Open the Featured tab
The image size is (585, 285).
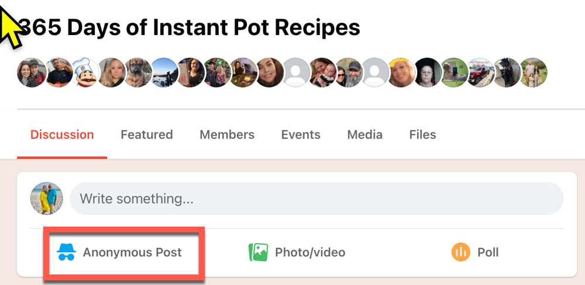point(147,134)
